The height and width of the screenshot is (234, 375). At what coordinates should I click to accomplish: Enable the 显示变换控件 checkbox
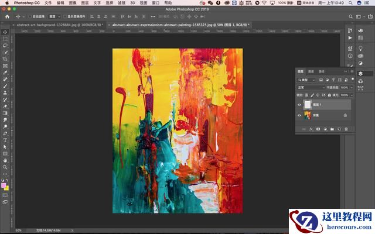(67, 17)
